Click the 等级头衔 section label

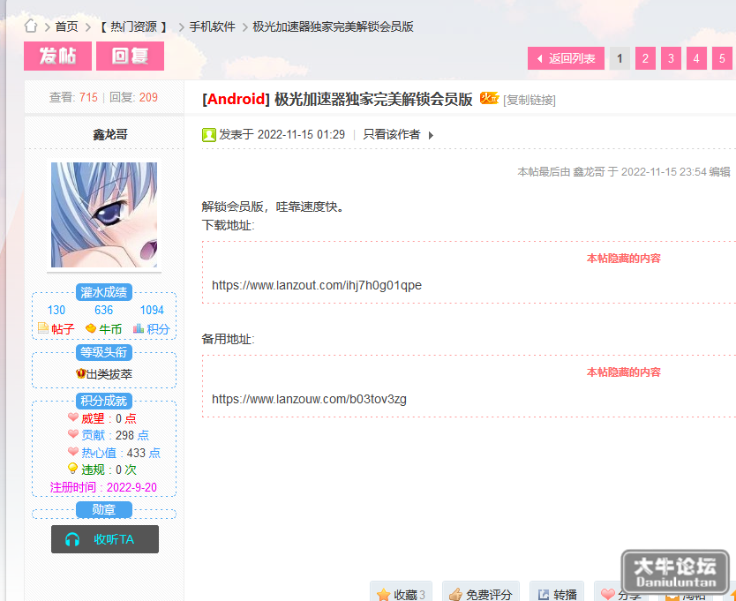click(104, 352)
